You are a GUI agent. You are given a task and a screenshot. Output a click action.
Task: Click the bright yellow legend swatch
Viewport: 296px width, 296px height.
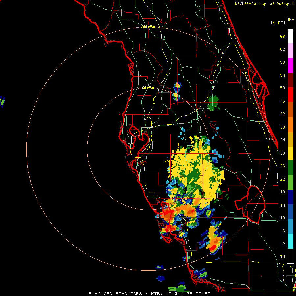(290, 153)
